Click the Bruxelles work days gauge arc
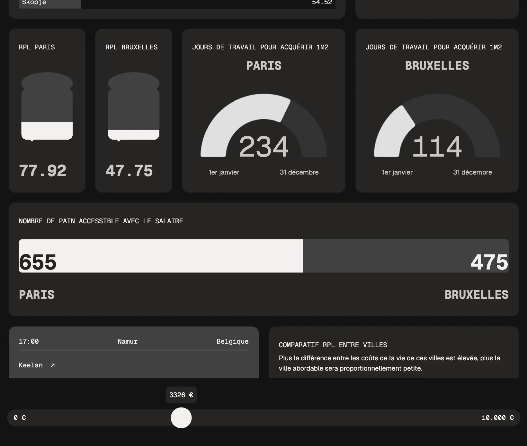This screenshot has height=446, width=527. pyautogui.click(x=390, y=128)
